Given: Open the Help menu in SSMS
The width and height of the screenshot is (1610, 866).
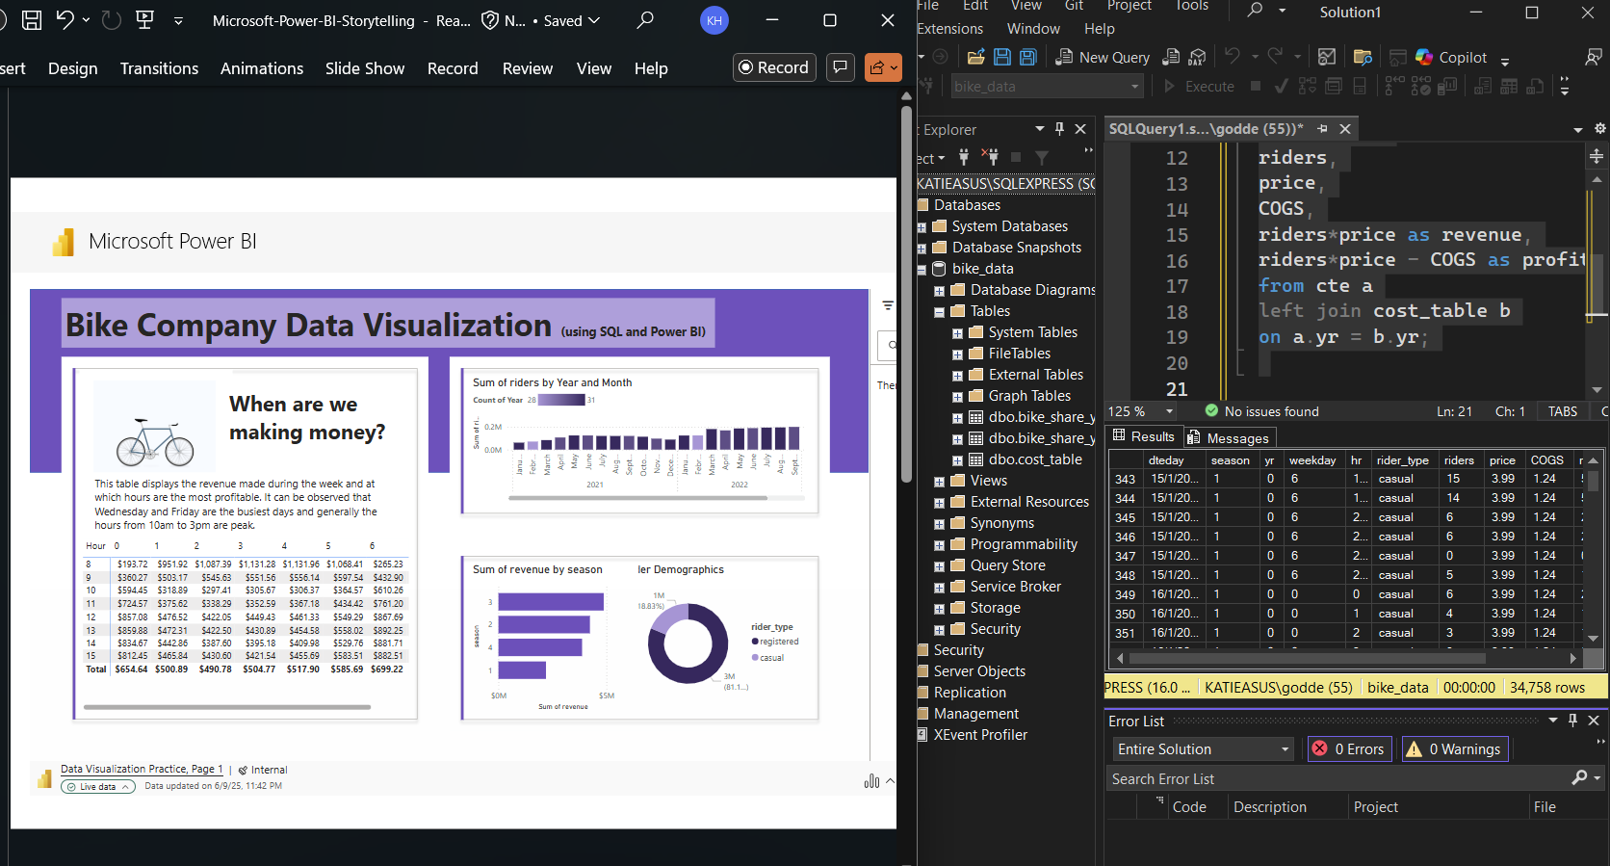Looking at the screenshot, I should [x=1100, y=29].
